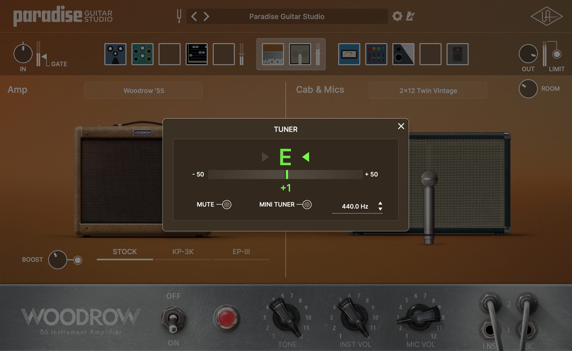The height and width of the screenshot is (351, 572).
Task: Open the 2×12 Twin Vintage cab selector
Action: 428,90
